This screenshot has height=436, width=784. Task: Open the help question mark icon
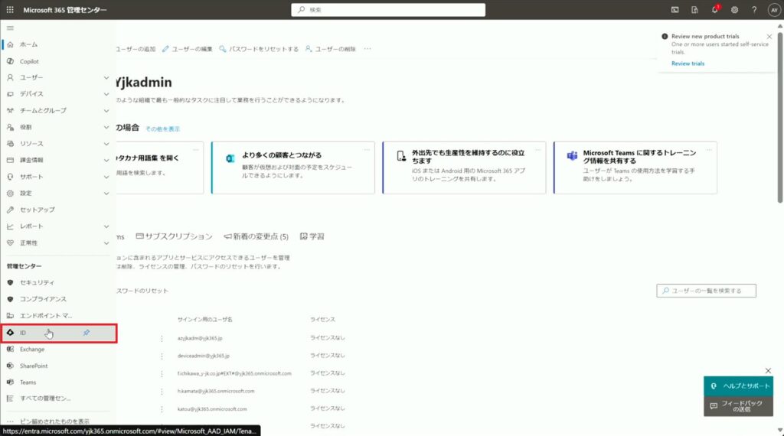tap(754, 9)
